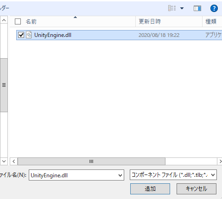Viewport: 222px width, 199px height.
Task: Sort by the 種類 column header
Action: pyautogui.click(x=211, y=22)
